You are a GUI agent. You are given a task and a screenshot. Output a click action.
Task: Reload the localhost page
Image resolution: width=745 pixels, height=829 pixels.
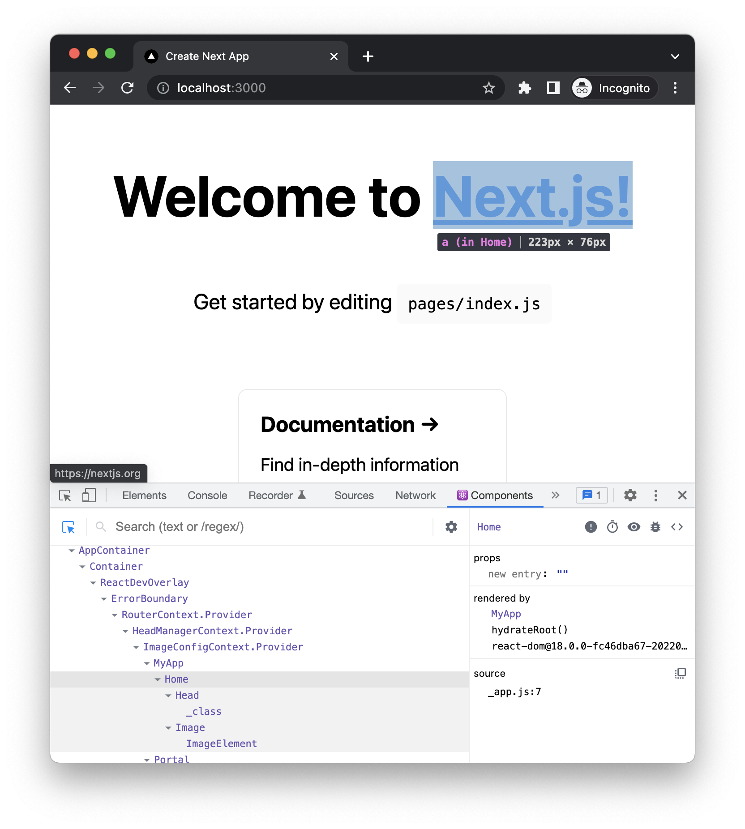(x=128, y=88)
